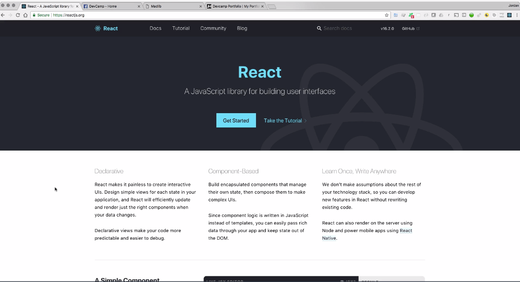This screenshot has height=282, width=520.
Task: Click the Declarative heading
Action: pyautogui.click(x=109, y=171)
